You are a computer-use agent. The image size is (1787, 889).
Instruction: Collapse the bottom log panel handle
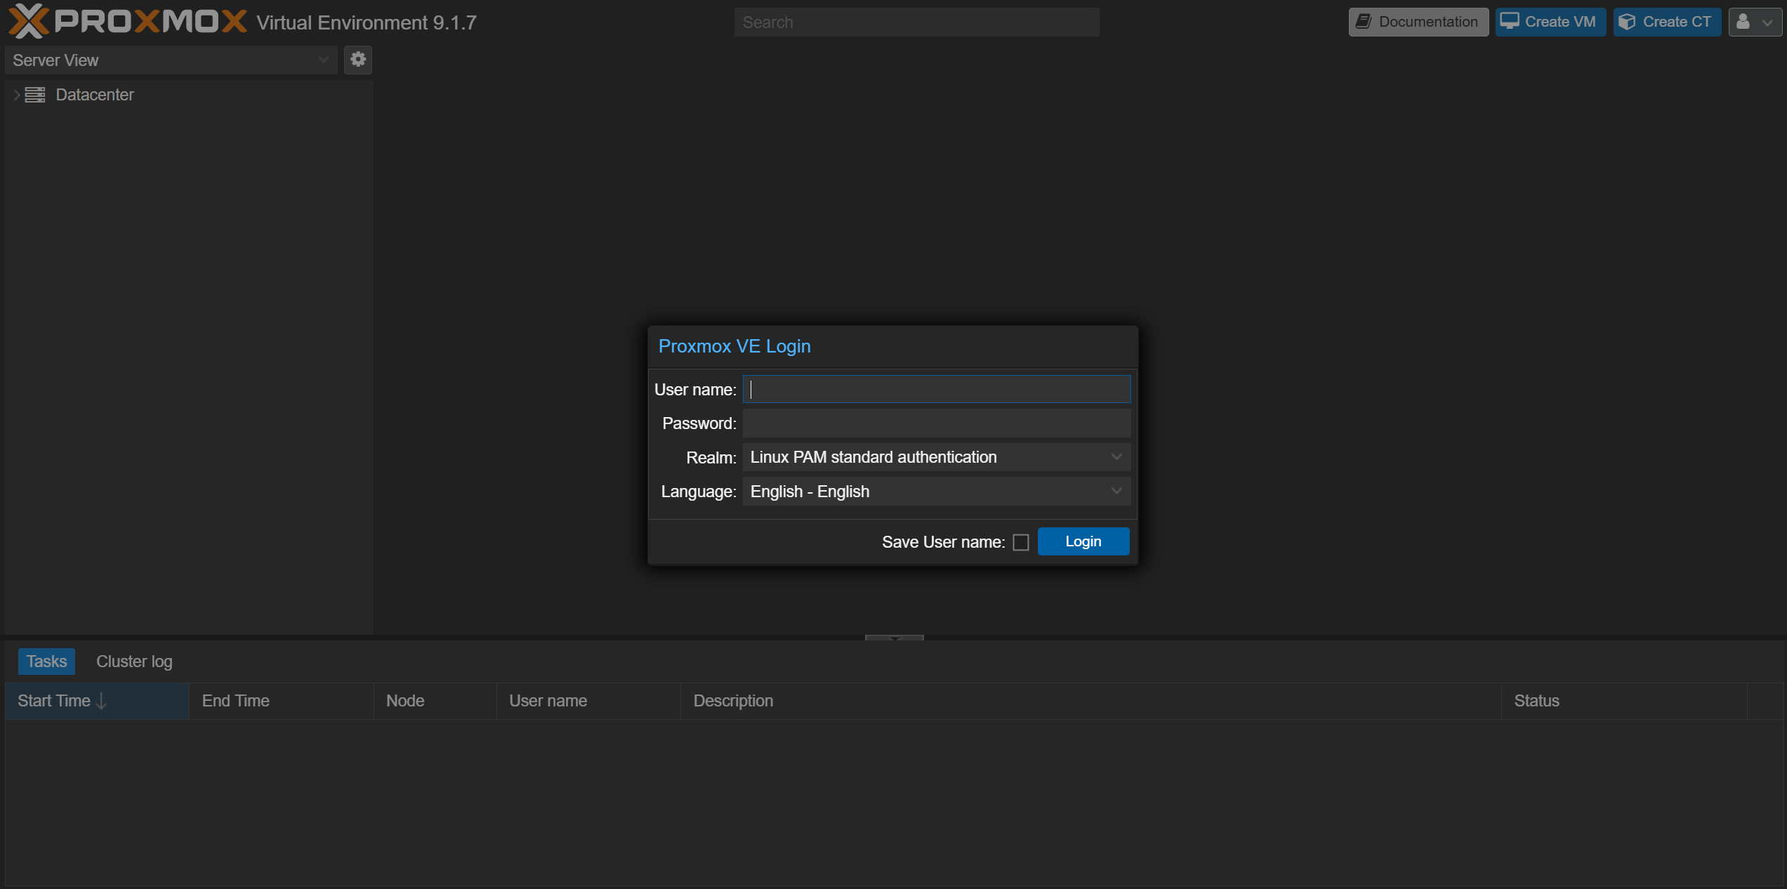894,638
